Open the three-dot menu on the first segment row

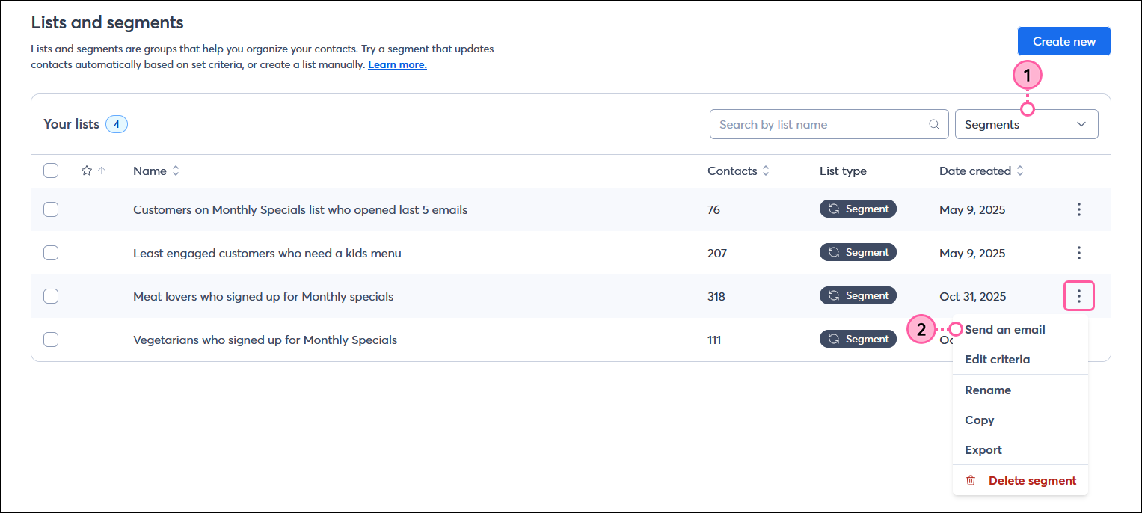pos(1078,209)
